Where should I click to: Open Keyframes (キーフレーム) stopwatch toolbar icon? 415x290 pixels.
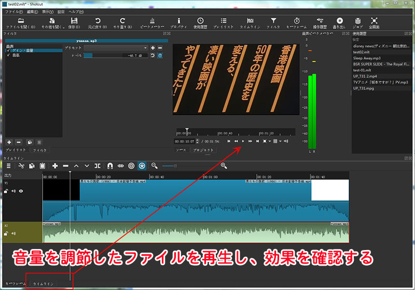pos(297,21)
